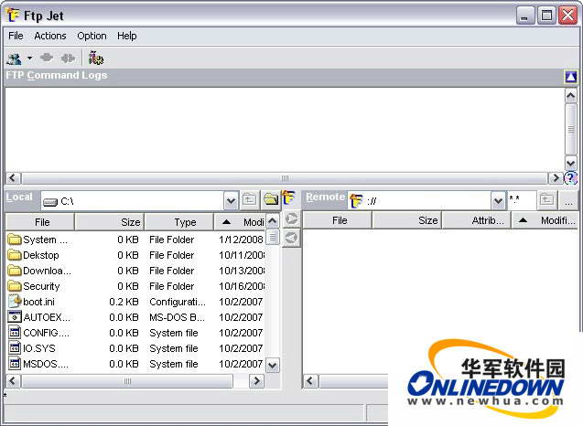Click the grayed connect plug toolbar icon
The width and height of the screenshot is (583, 426).
click(47, 58)
